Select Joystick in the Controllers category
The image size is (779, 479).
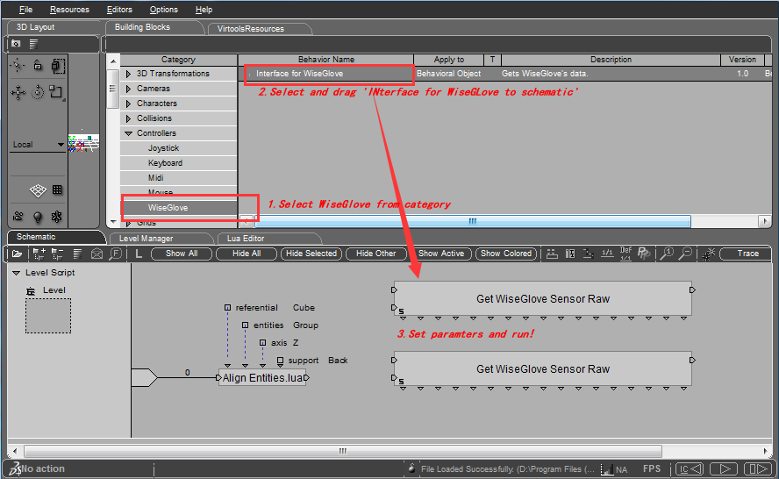point(163,148)
